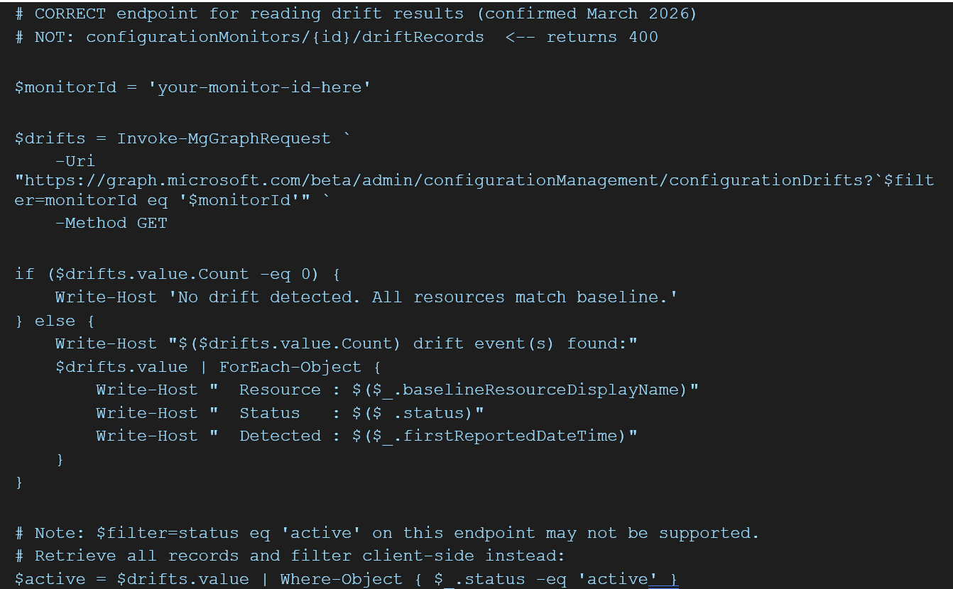
Task: Place cursor on Invoke-MgGraphRequest command
Action: (x=223, y=139)
